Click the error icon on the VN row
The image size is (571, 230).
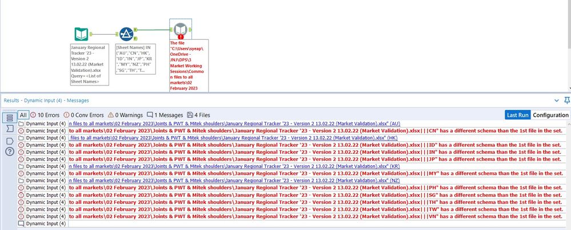click(21, 216)
